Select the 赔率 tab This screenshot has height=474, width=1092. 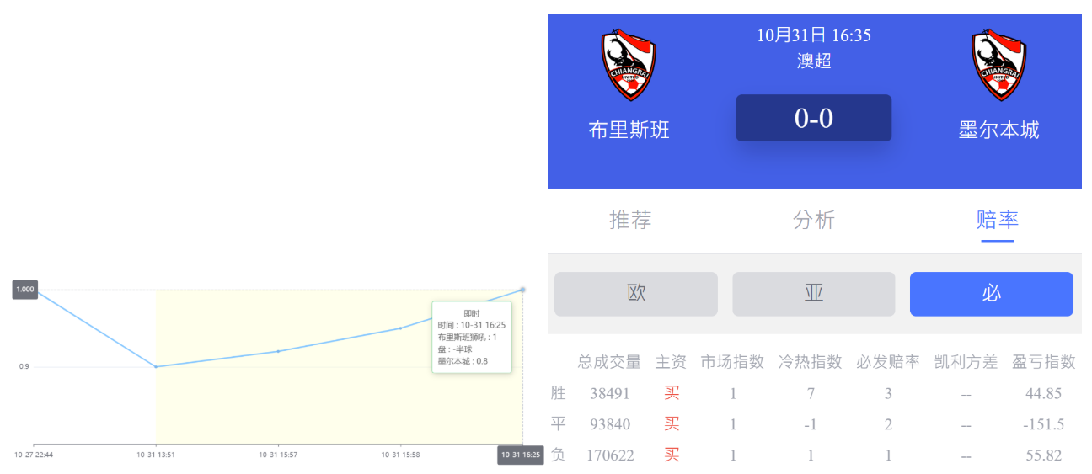point(998,220)
